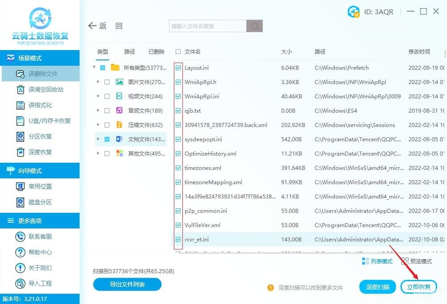Image resolution: width=447 pixels, height=304 pixels.
Task: Open the 误删除文件 recovery option
Action: click(x=41, y=74)
